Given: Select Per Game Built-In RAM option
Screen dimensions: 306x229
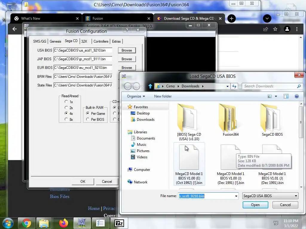Looking at the screenshot, I should [88, 113].
